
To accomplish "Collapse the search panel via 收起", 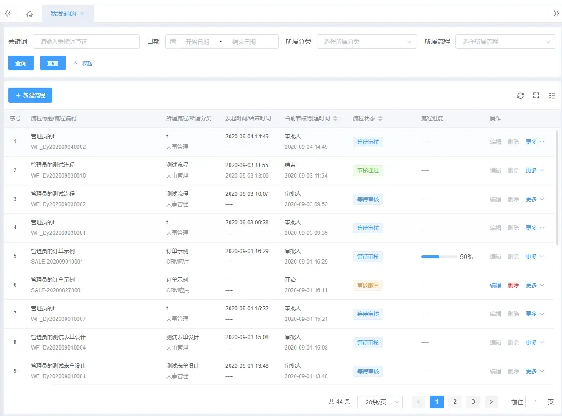I will point(86,63).
